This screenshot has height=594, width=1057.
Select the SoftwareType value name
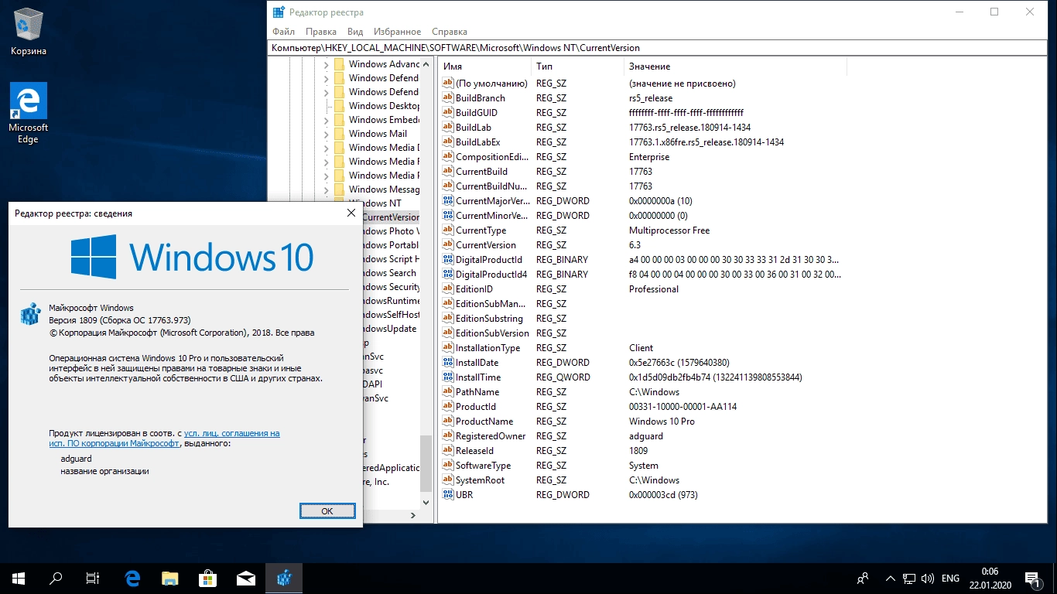click(483, 466)
